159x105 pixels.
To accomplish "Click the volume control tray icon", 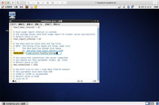I will click(x=124, y=7).
